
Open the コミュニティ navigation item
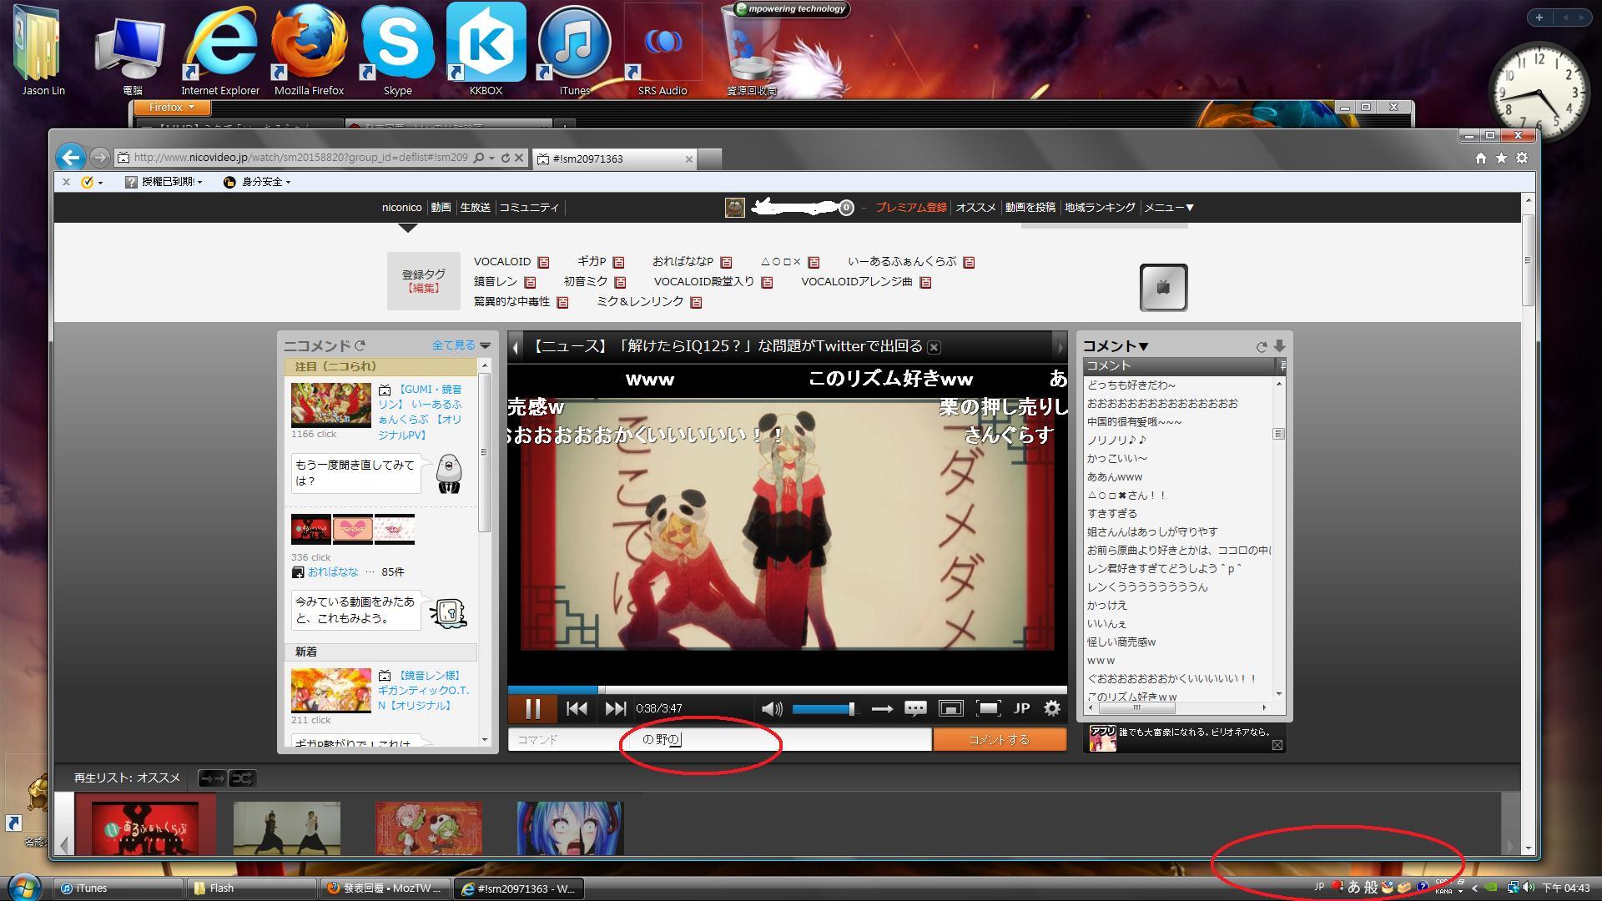[x=529, y=207]
